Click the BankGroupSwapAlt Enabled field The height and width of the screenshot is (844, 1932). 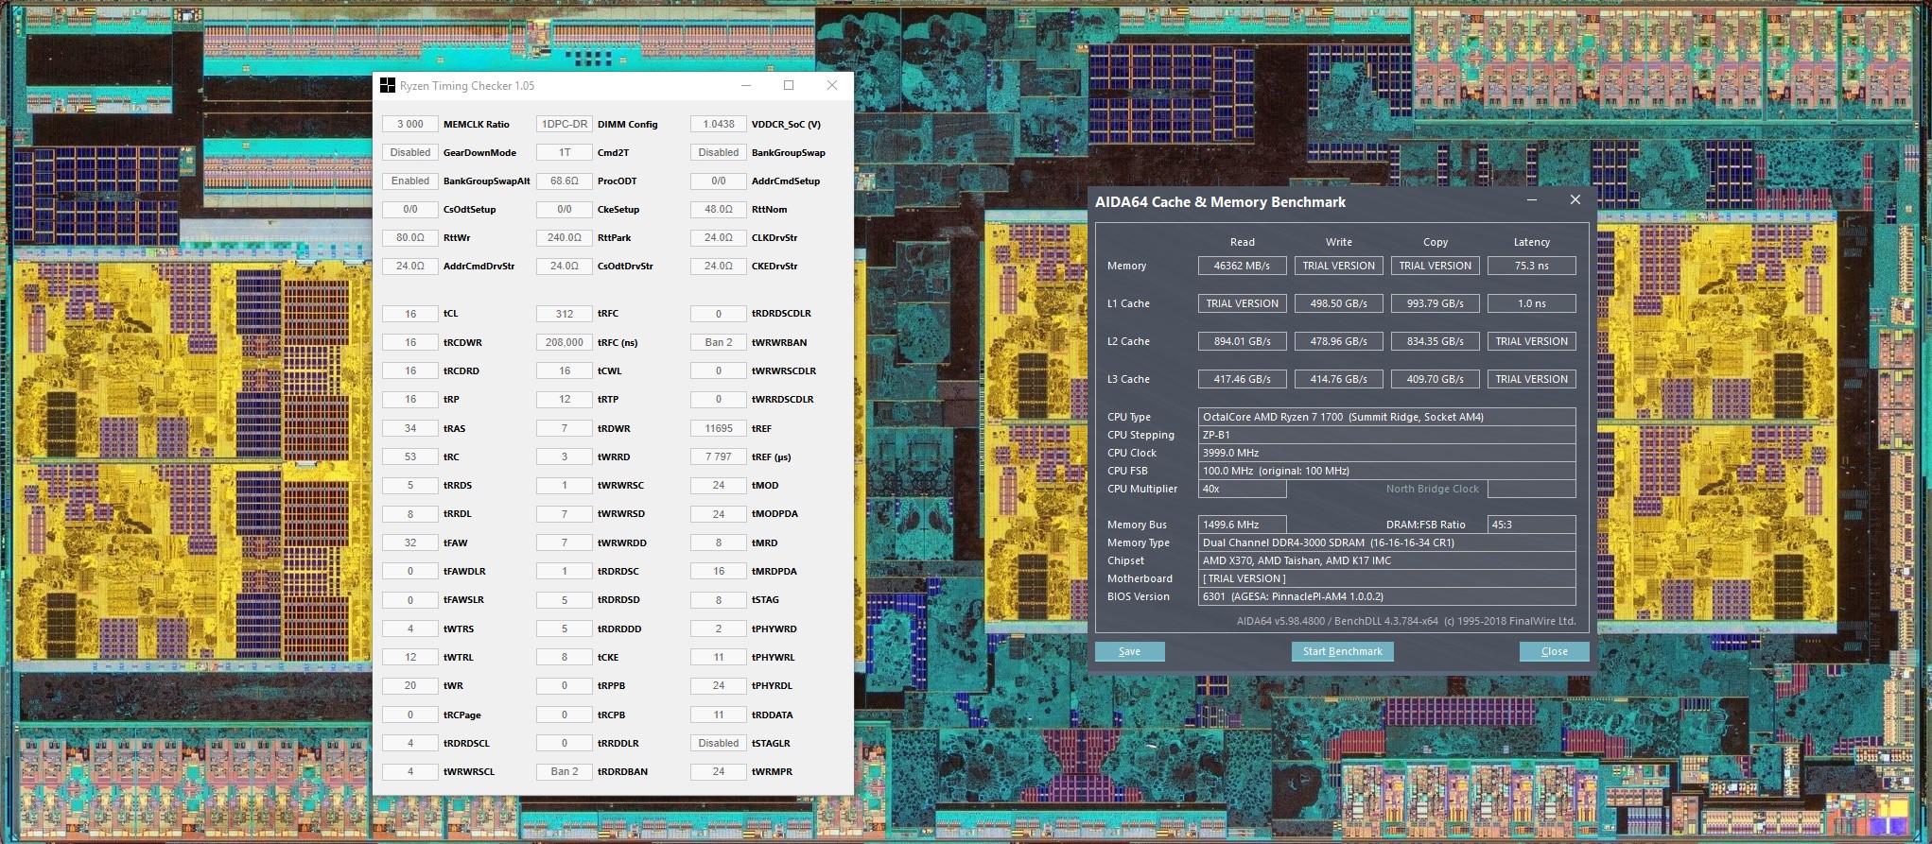pyautogui.click(x=410, y=181)
